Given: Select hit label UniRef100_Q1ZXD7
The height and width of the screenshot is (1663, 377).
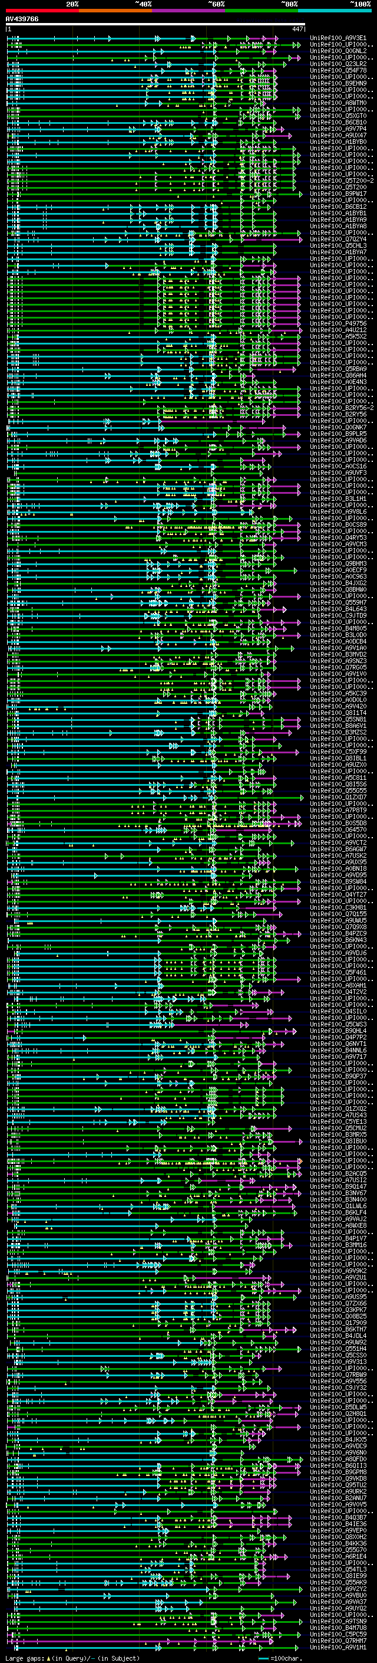Looking at the screenshot, I should pos(338,796).
